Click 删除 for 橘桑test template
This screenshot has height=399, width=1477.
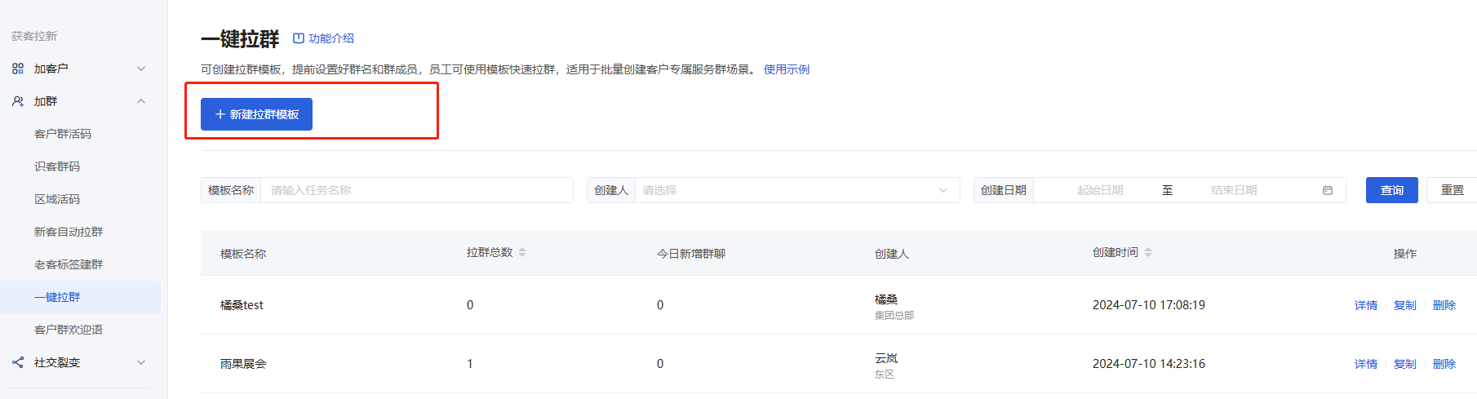pyautogui.click(x=1444, y=305)
